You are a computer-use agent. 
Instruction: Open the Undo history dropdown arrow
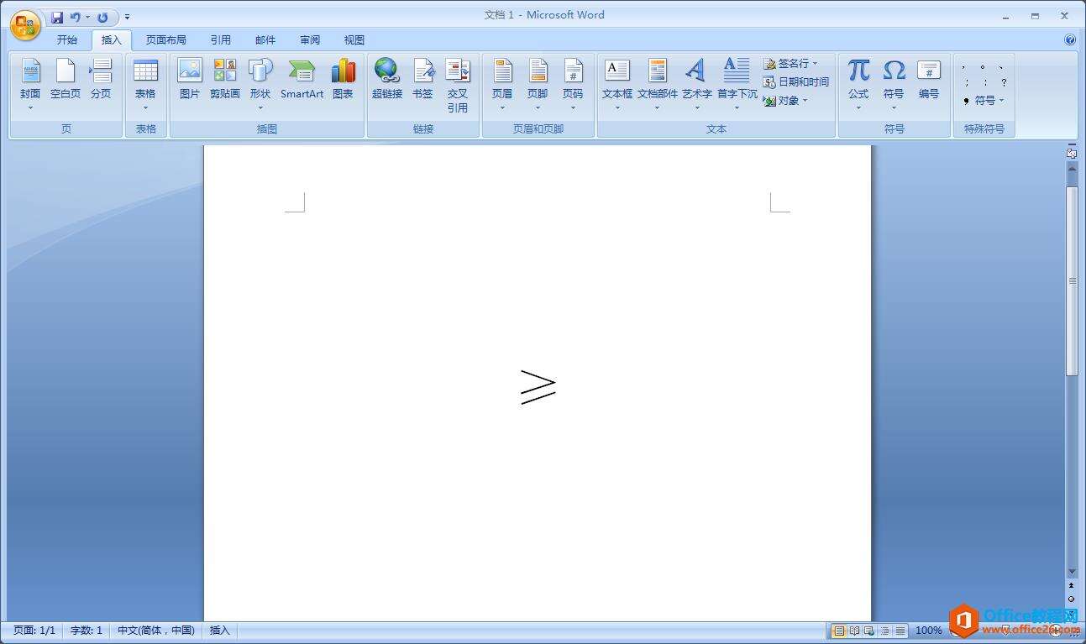click(87, 17)
